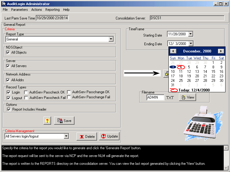Open the Ending Date dropdown arrow
This screenshot has height=172, width=230.
[191, 43]
